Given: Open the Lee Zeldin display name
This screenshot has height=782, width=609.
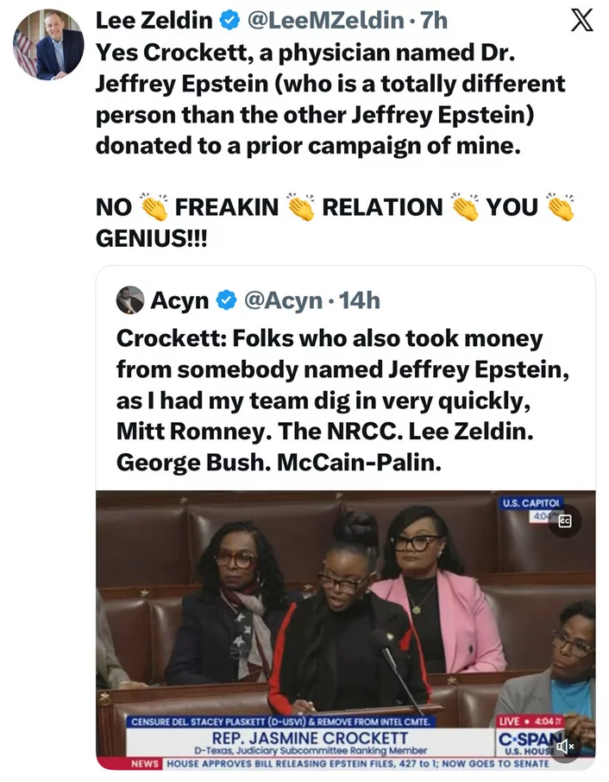Looking at the screenshot, I should tap(153, 19).
